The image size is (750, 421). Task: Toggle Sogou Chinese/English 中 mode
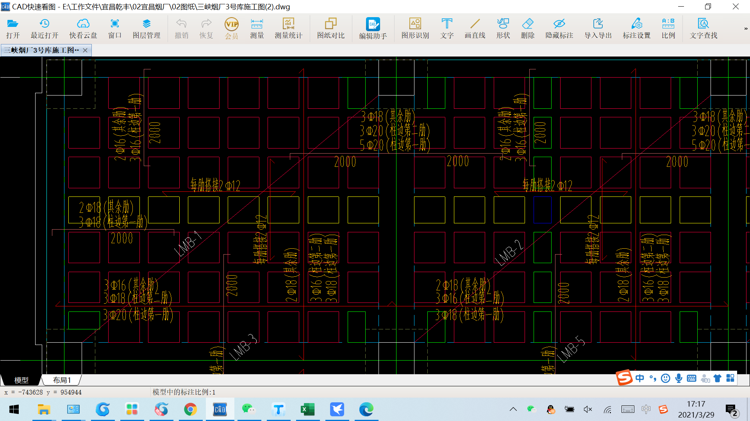[x=639, y=378]
